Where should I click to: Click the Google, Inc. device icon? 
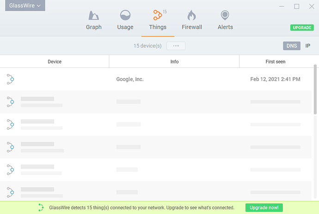(11, 79)
